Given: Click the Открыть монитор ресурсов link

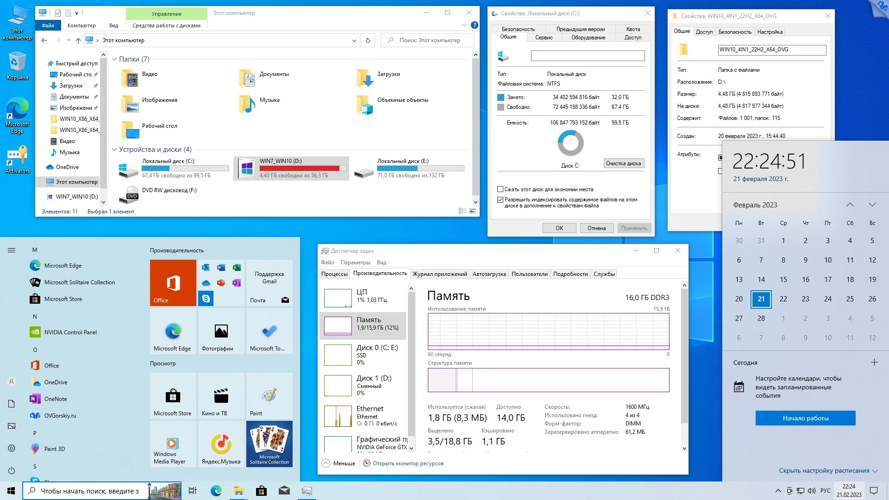Looking at the screenshot, I should [407, 463].
